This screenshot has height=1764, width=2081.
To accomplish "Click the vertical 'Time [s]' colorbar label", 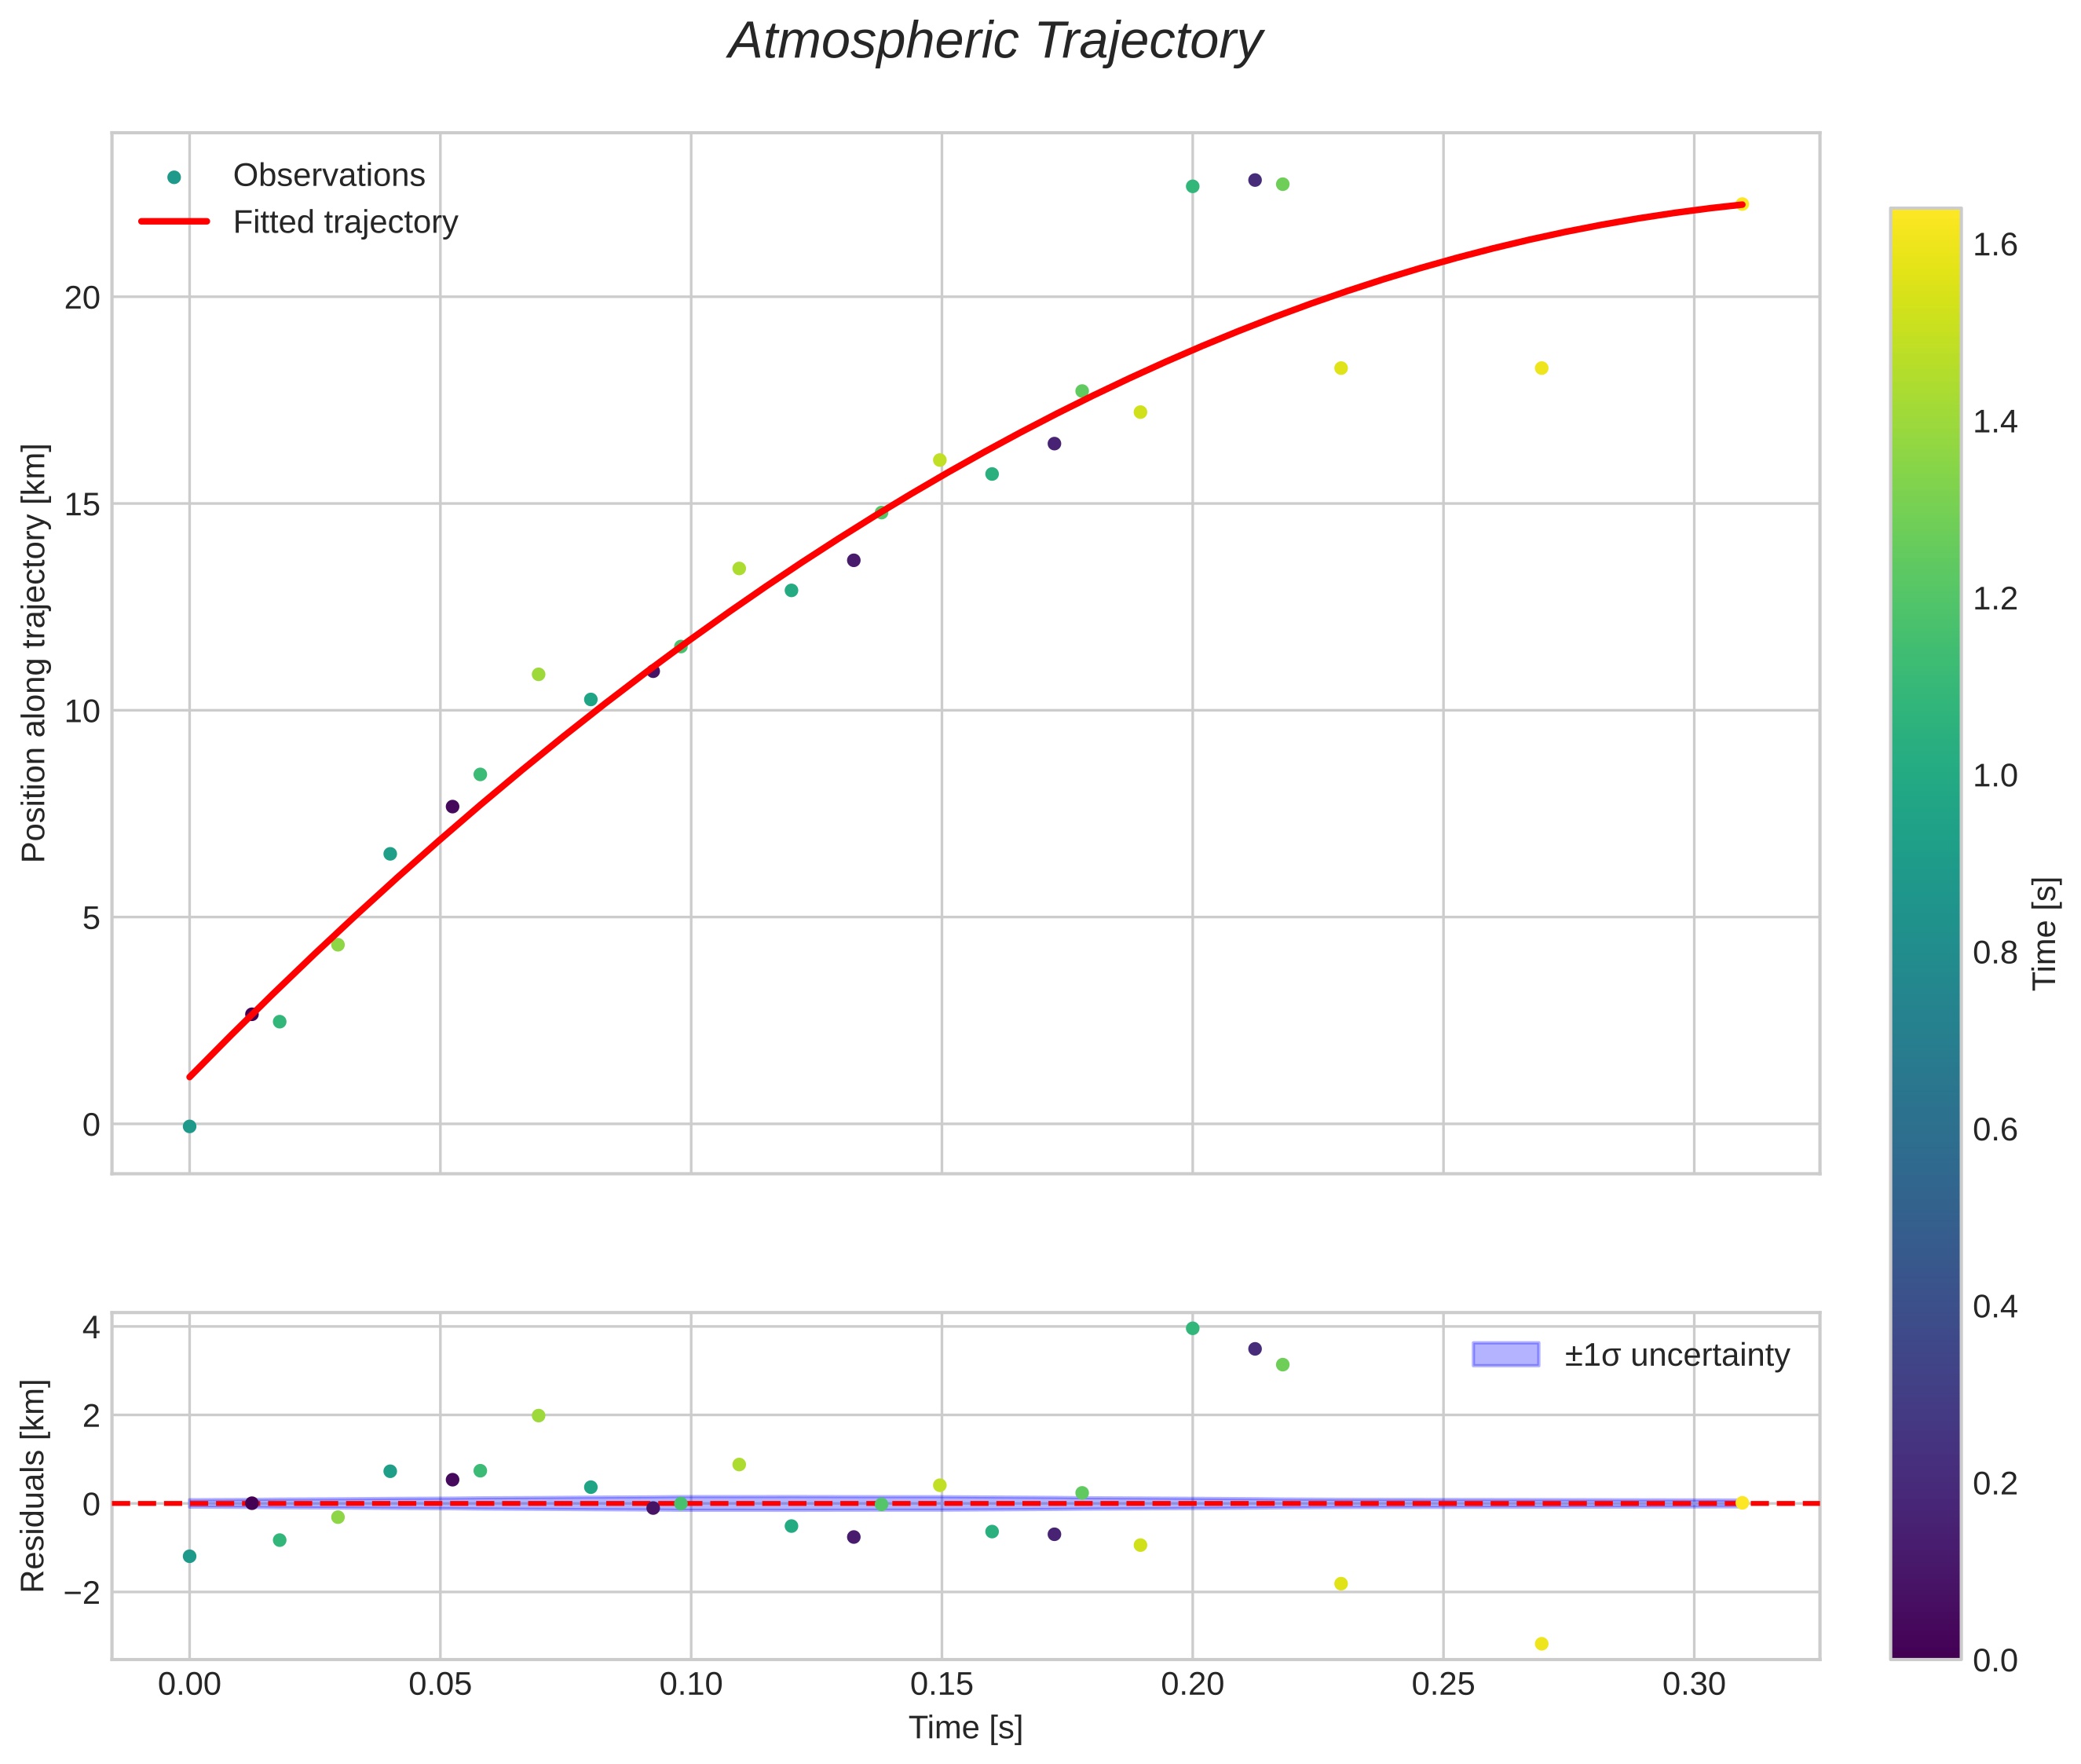I will pyautogui.click(x=2045, y=933).
